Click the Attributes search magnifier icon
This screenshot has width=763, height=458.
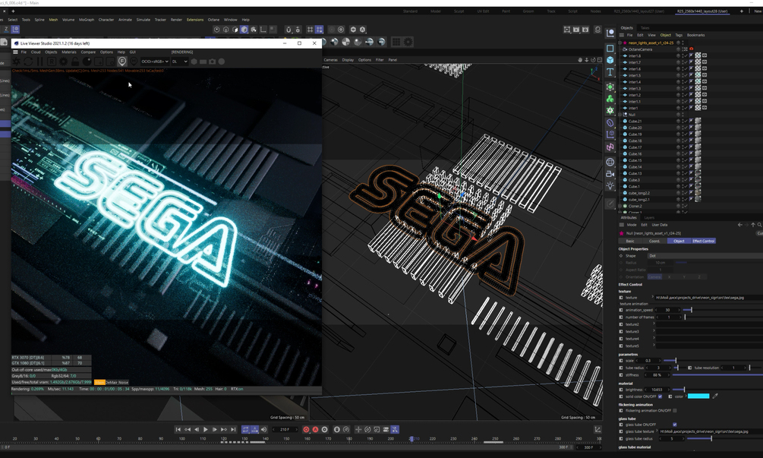[758, 225]
